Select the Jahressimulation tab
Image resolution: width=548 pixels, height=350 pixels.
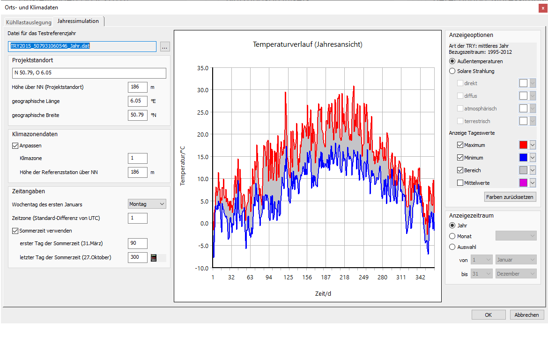coord(78,21)
